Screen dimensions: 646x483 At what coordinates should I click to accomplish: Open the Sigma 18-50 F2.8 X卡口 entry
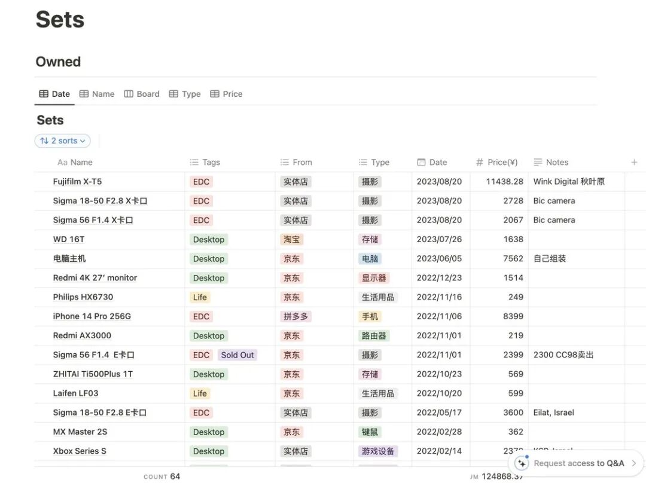(x=100, y=201)
